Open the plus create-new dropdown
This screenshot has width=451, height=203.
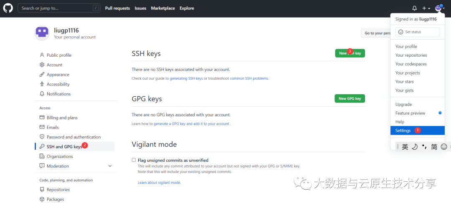[426, 8]
